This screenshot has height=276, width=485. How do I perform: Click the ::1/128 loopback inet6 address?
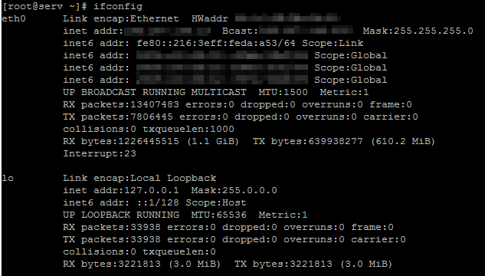(158, 202)
